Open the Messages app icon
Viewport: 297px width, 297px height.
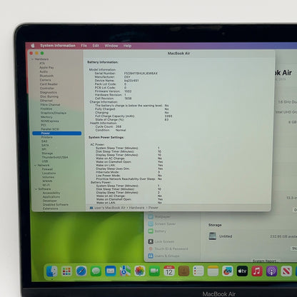96,271
